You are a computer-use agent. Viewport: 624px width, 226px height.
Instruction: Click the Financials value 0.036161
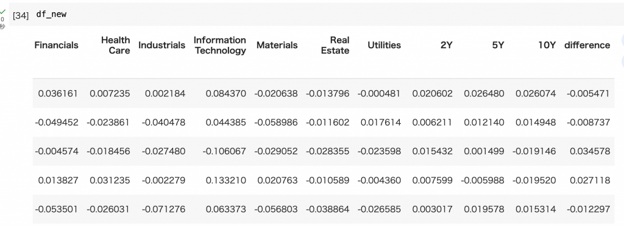coord(58,94)
